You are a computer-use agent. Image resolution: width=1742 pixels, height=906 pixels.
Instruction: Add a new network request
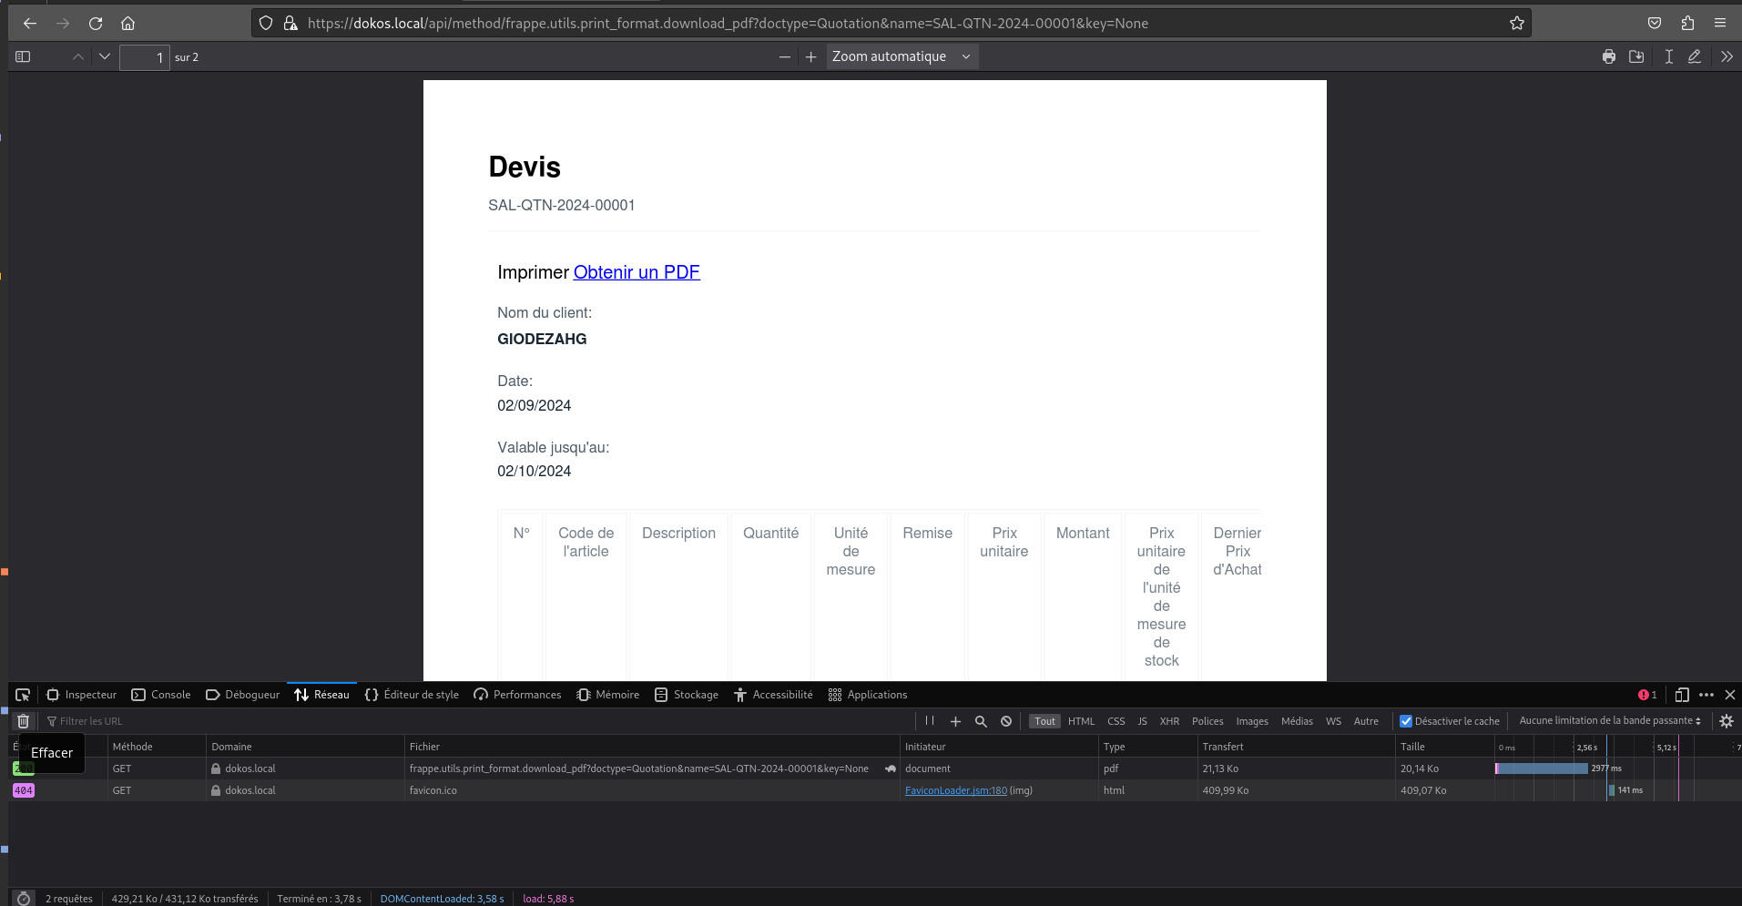click(x=955, y=721)
